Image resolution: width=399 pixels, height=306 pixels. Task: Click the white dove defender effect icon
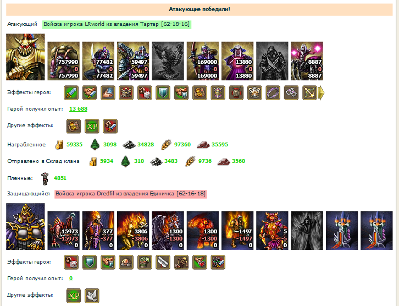point(92,296)
